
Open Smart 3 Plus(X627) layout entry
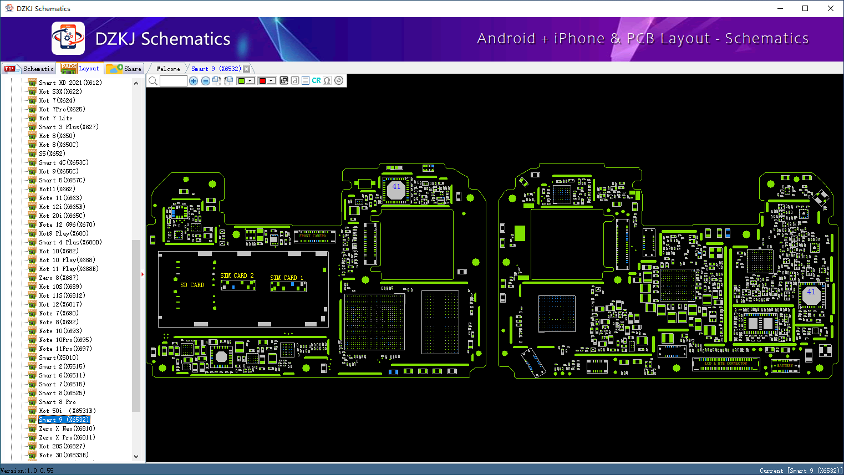[x=69, y=127]
